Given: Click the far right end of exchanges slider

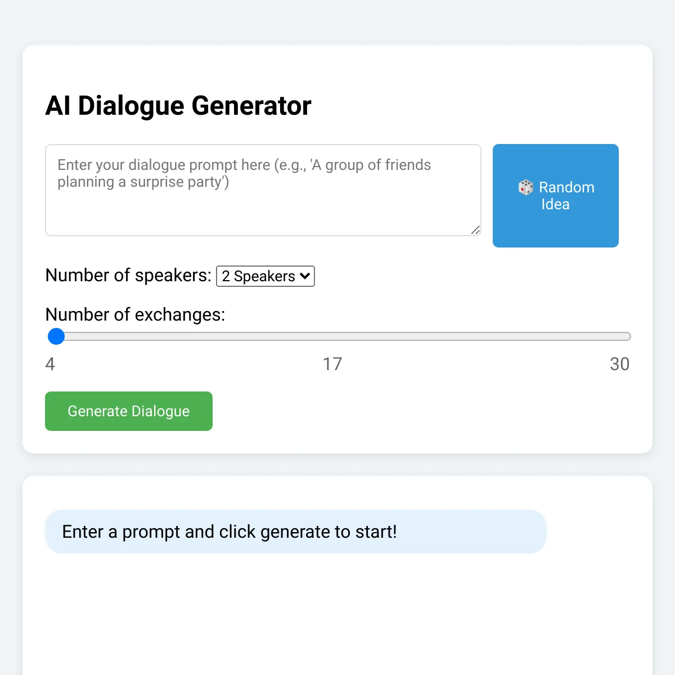Looking at the screenshot, I should point(627,336).
